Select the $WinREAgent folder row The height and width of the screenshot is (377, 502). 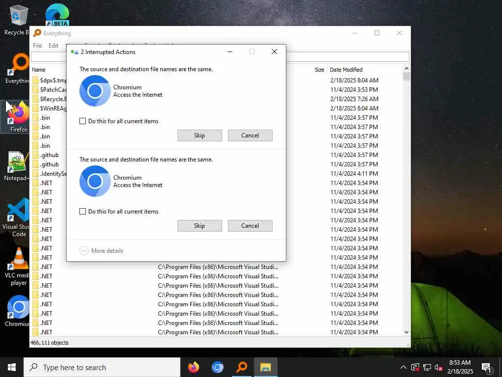[x=50, y=108]
